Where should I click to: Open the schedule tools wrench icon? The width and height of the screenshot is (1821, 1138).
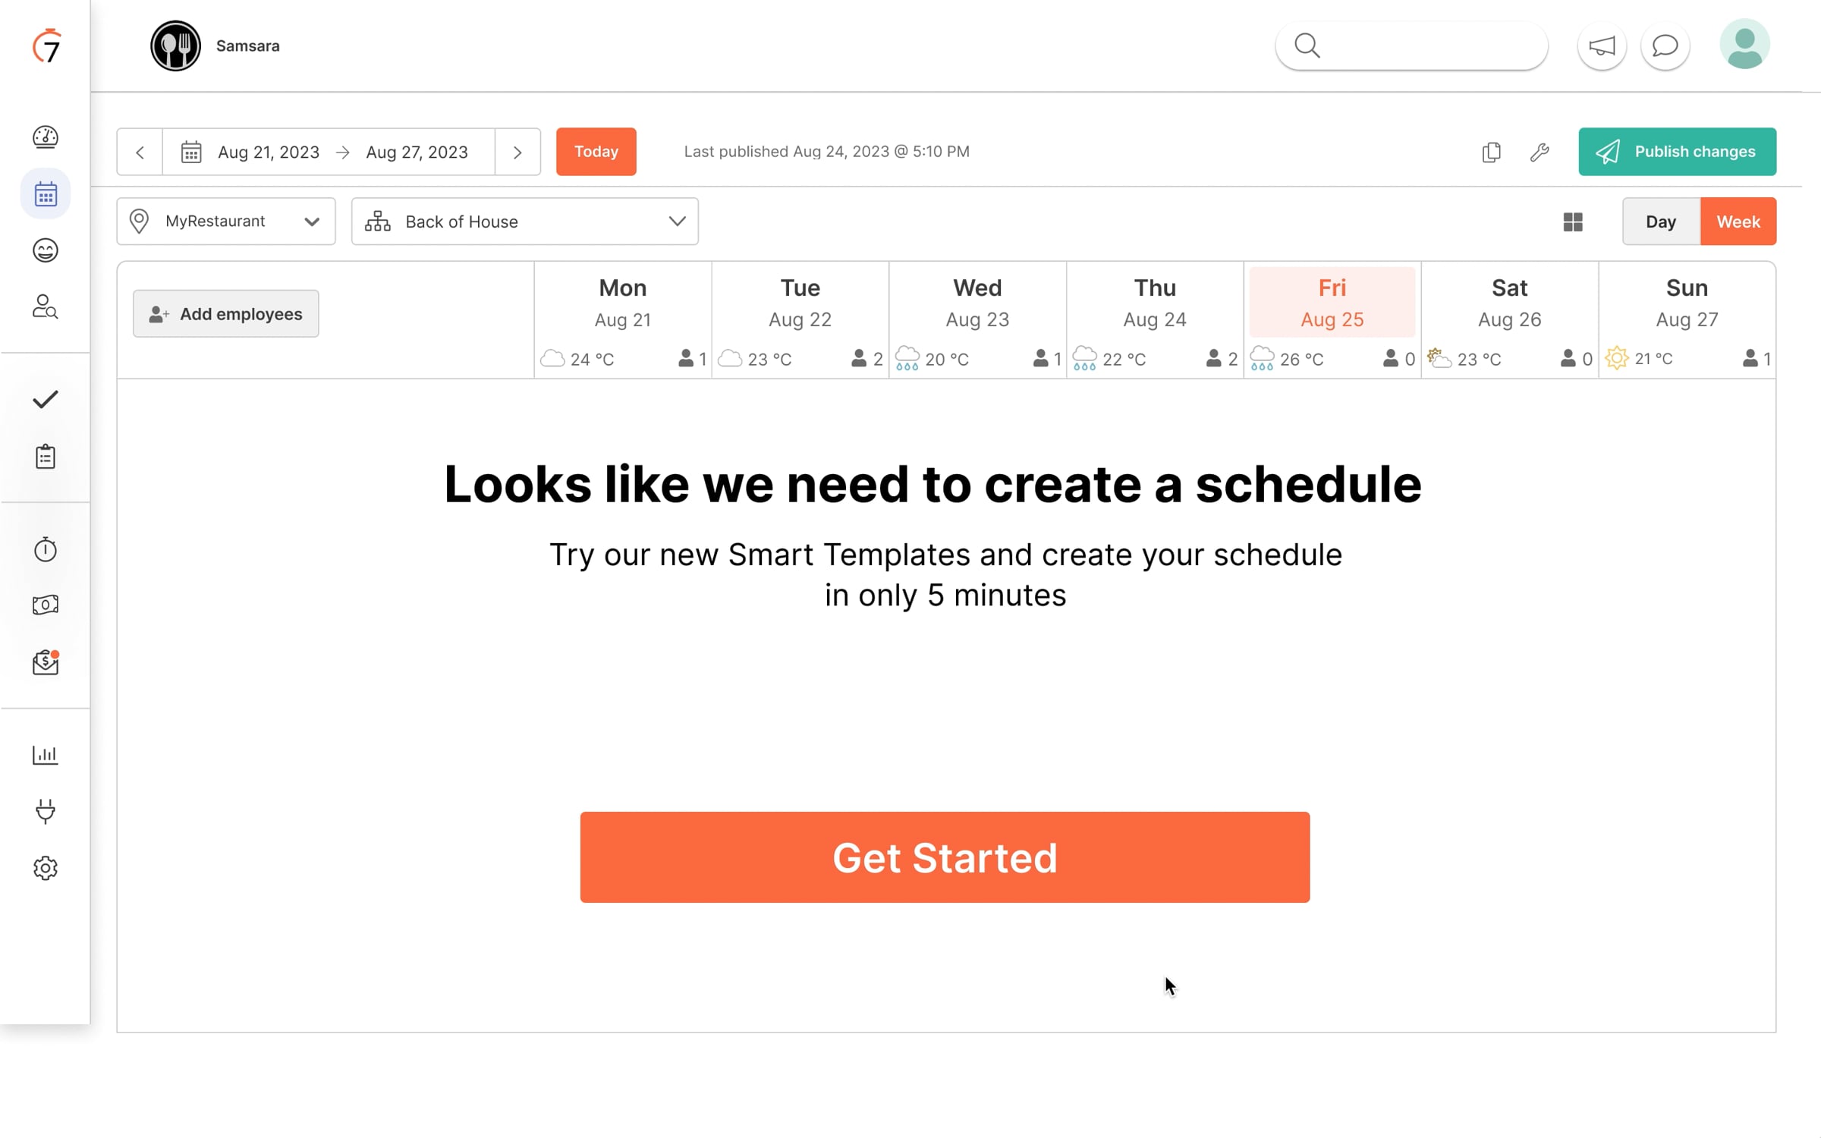pos(1540,152)
